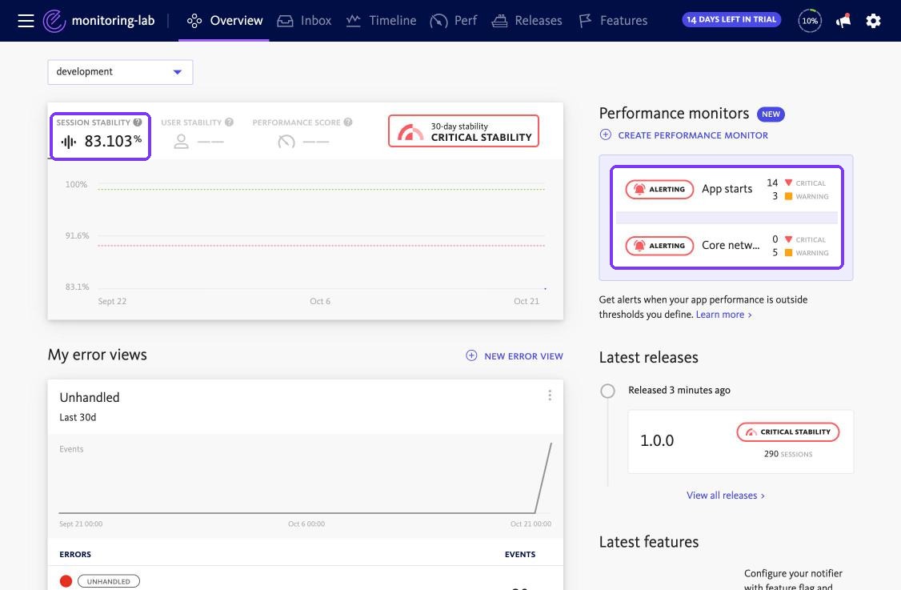Select the release timeline circle marker

point(607,391)
